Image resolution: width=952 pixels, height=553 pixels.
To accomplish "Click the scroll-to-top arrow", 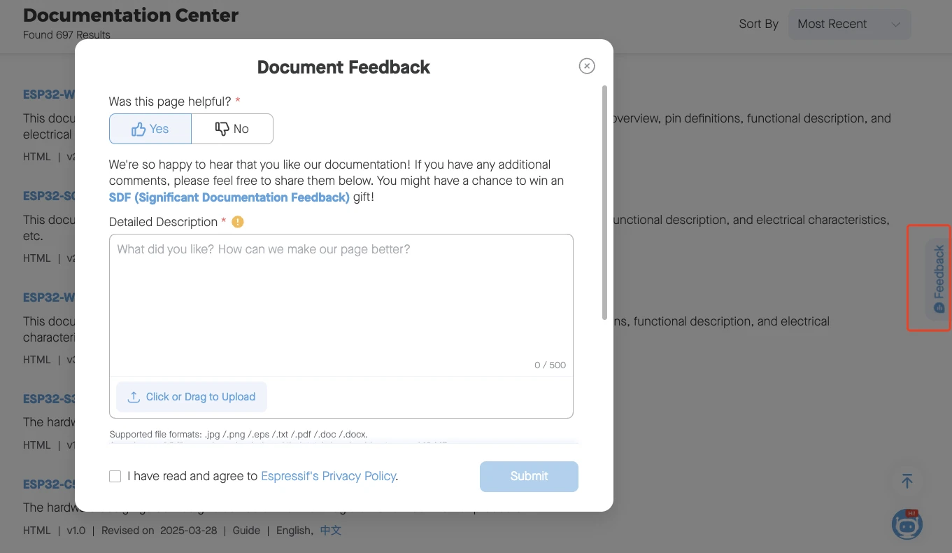I will (x=907, y=481).
